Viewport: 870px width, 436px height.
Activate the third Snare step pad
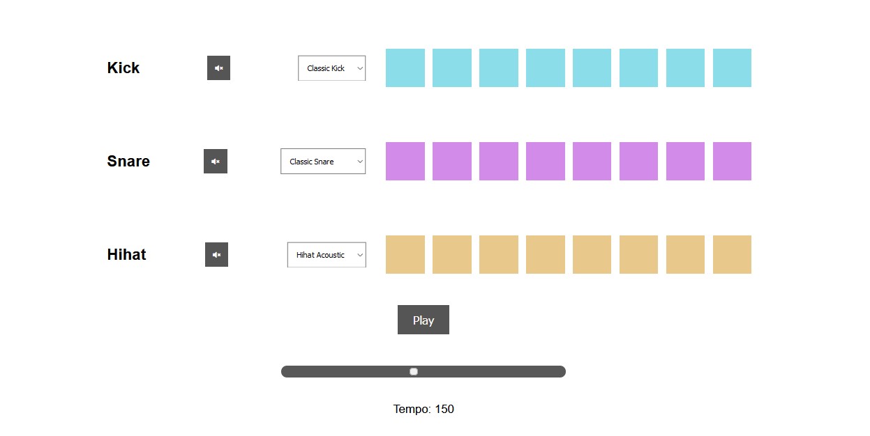tap(499, 162)
